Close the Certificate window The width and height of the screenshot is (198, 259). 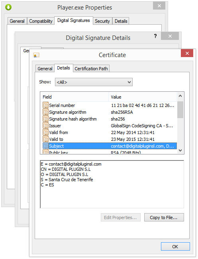click(187, 53)
